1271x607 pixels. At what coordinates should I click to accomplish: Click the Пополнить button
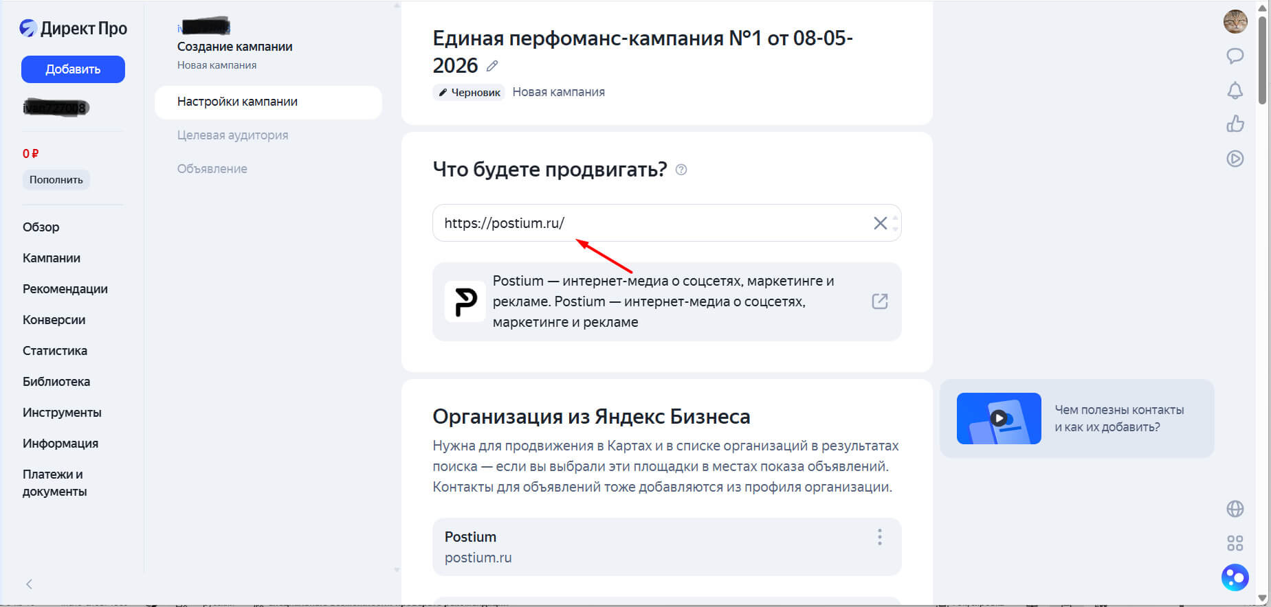coord(56,180)
